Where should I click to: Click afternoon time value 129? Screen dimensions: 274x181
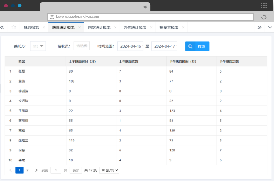pyautogui.click(x=172, y=131)
